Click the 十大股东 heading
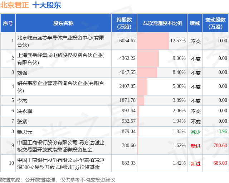The width and height of the screenshot is (229, 183). [47, 5]
